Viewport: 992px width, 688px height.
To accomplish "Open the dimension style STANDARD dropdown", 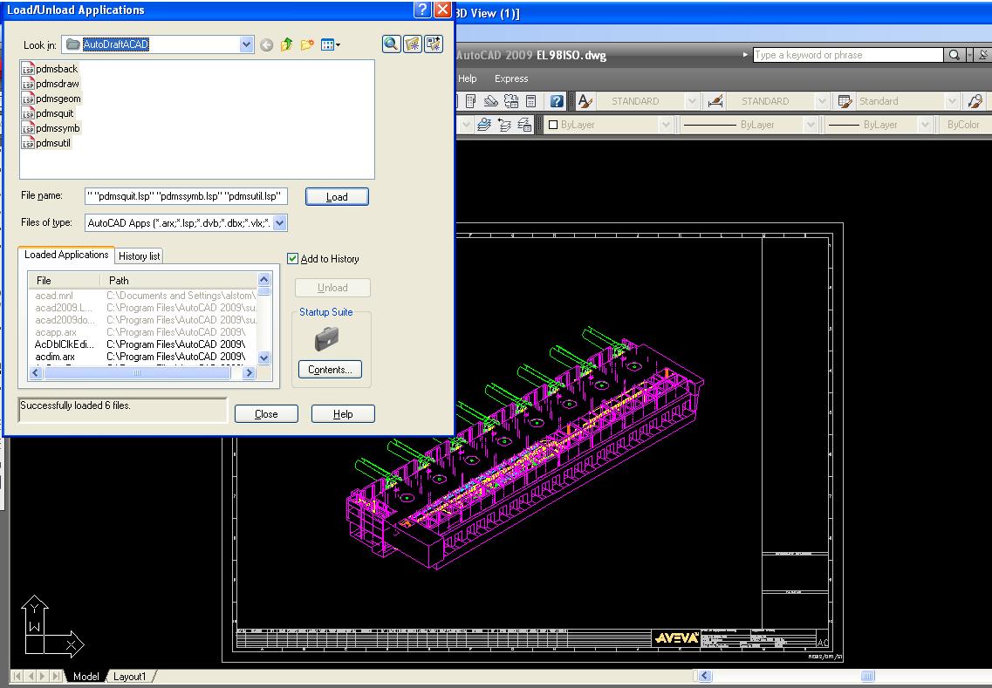I will [x=821, y=101].
